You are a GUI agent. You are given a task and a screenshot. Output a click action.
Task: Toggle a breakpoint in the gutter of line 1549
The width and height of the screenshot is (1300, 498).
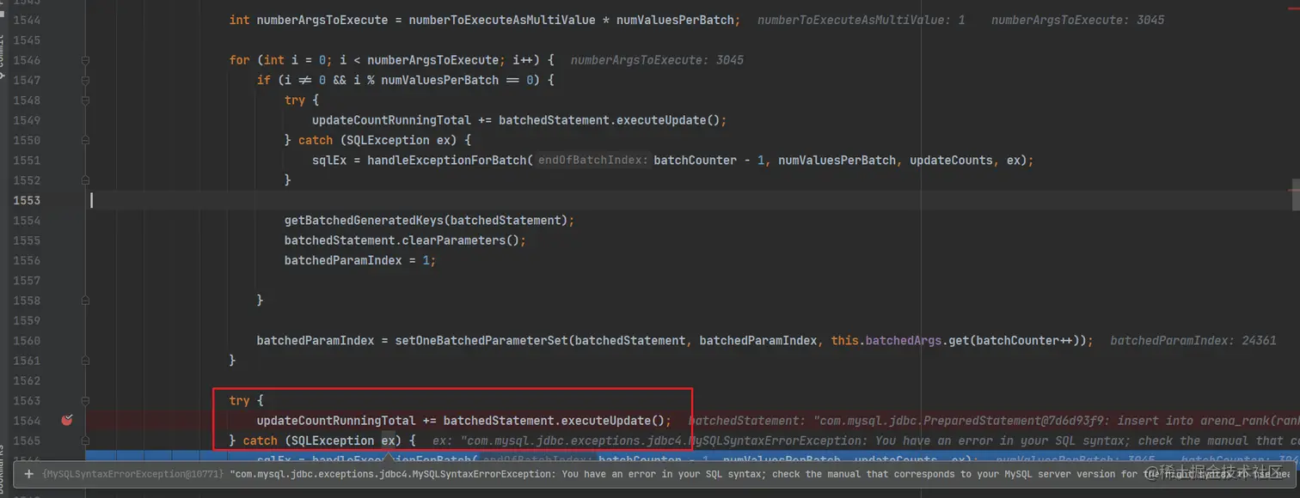click(x=67, y=120)
